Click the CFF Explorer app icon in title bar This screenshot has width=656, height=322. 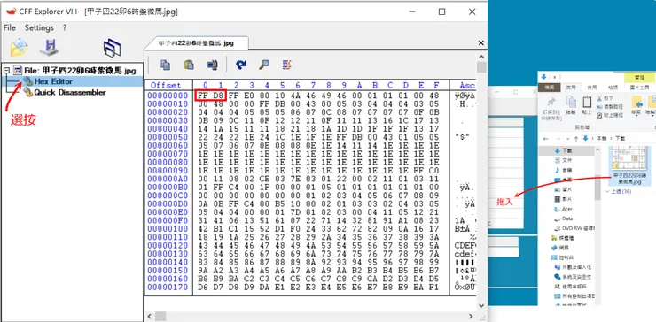coord(12,11)
